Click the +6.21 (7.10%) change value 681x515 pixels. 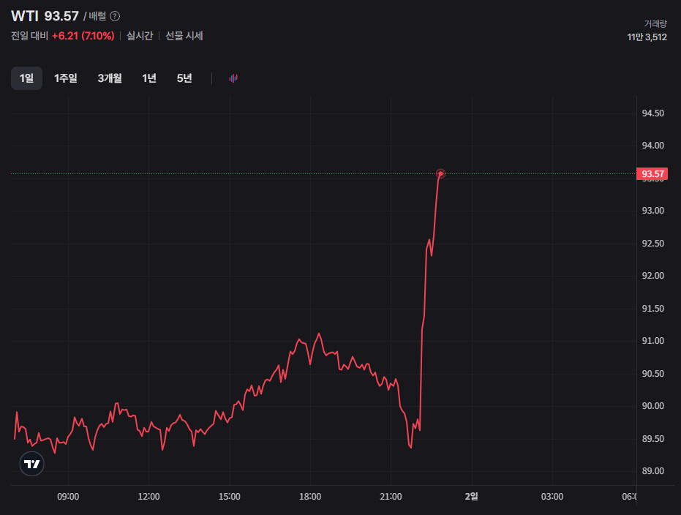coord(83,36)
